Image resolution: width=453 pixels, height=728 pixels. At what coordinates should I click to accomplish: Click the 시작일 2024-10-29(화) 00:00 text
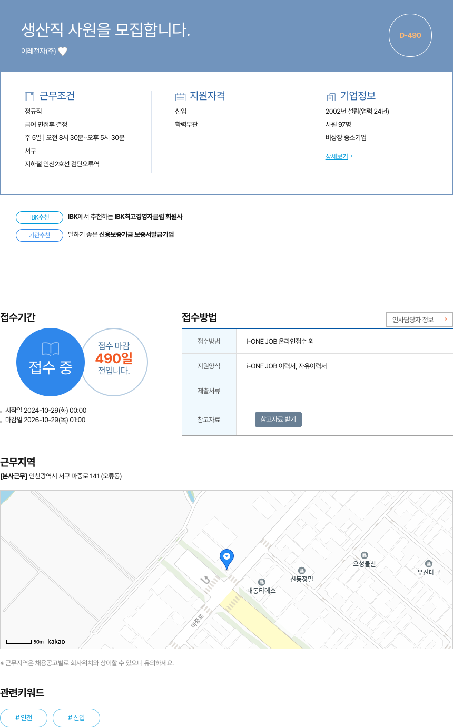[x=46, y=410]
